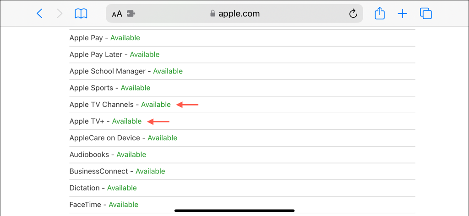Select the Apple Pay Later entry
The height and width of the screenshot is (216, 469).
[115, 54]
